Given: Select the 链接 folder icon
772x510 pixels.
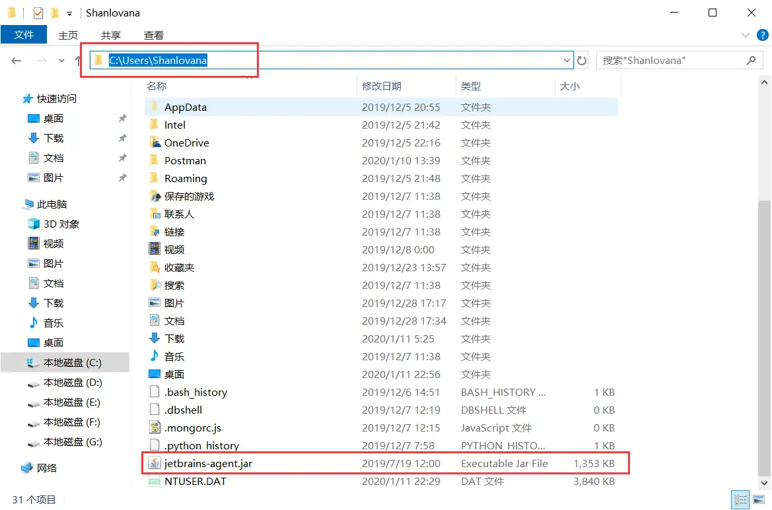Looking at the screenshot, I should coord(155,232).
